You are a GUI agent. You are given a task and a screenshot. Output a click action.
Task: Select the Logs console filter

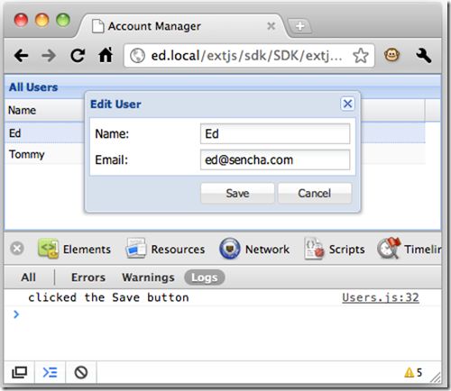coord(205,277)
